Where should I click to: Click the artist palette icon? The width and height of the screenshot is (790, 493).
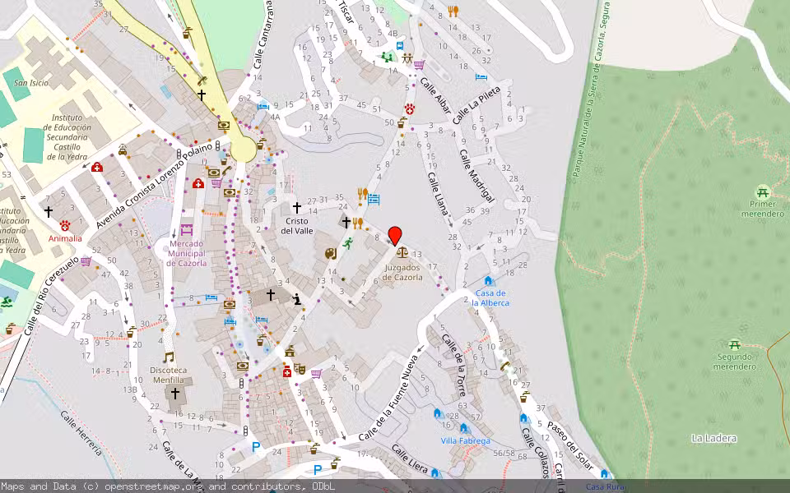pos(331,254)
